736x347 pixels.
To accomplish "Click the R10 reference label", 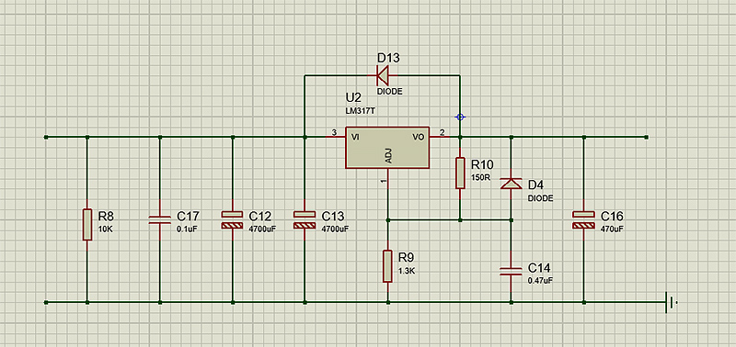I will [x=482, y=165].
